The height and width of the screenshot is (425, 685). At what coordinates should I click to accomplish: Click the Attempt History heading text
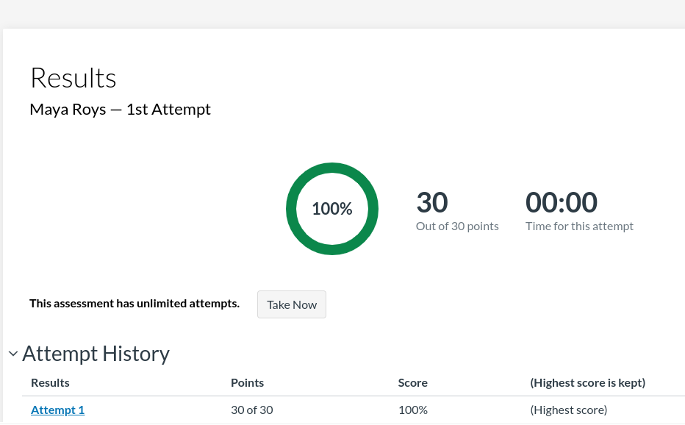click(96, 354)
